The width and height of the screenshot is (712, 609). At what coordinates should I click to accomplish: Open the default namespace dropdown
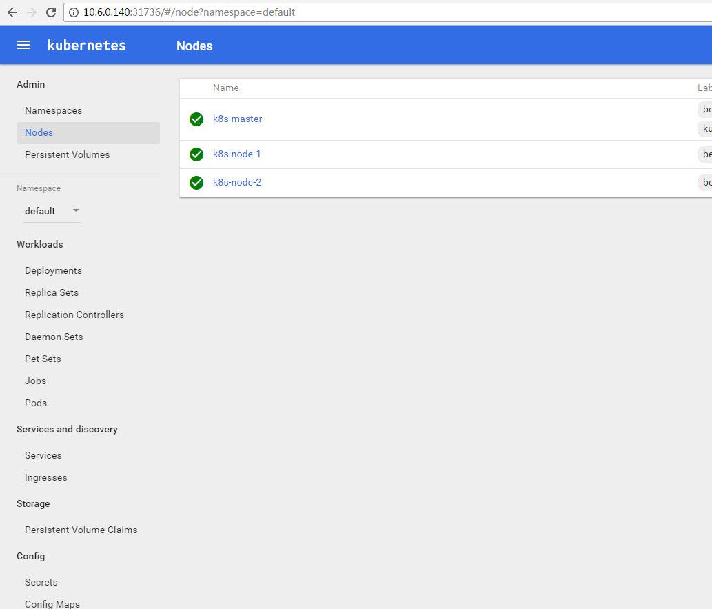52,211
